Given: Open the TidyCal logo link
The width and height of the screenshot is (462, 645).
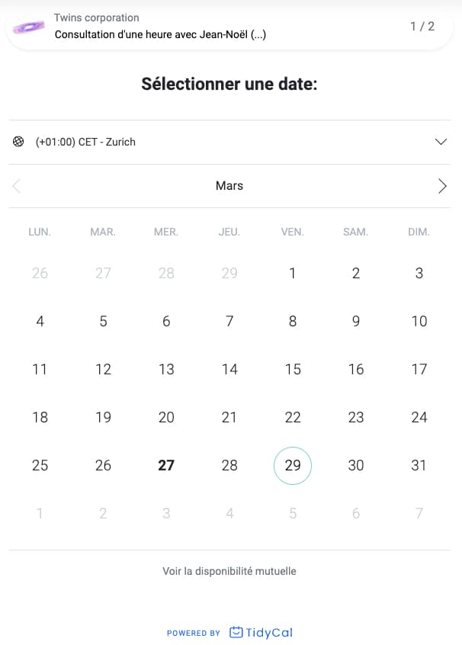Looking at the screenshot, I should point(261,632).
